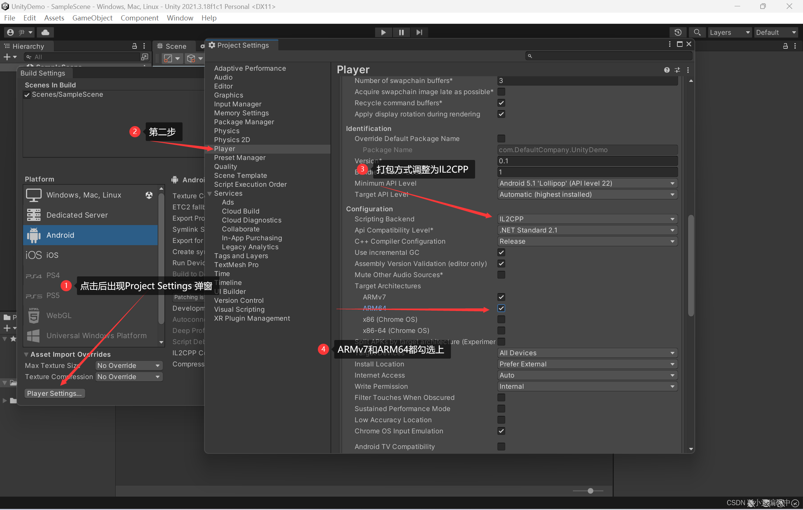Collapse the Services tree section
Screen dimensions: 803x510
click(210, 193)
